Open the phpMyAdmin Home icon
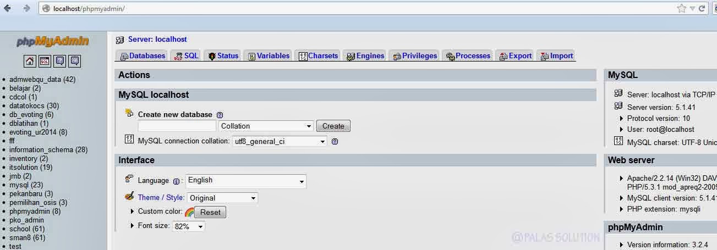The image size is (717, 250). click(30, 61)
